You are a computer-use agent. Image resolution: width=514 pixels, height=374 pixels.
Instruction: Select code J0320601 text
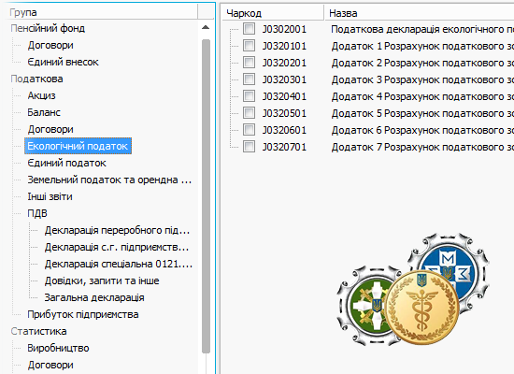tap(284, 130)
